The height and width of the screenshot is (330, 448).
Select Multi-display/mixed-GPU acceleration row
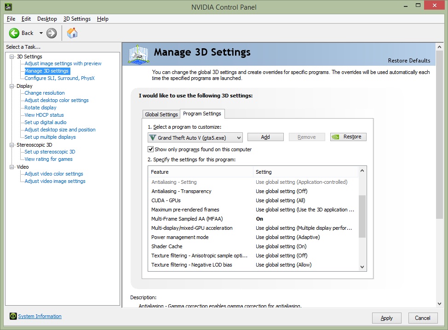tap(253, 228)
